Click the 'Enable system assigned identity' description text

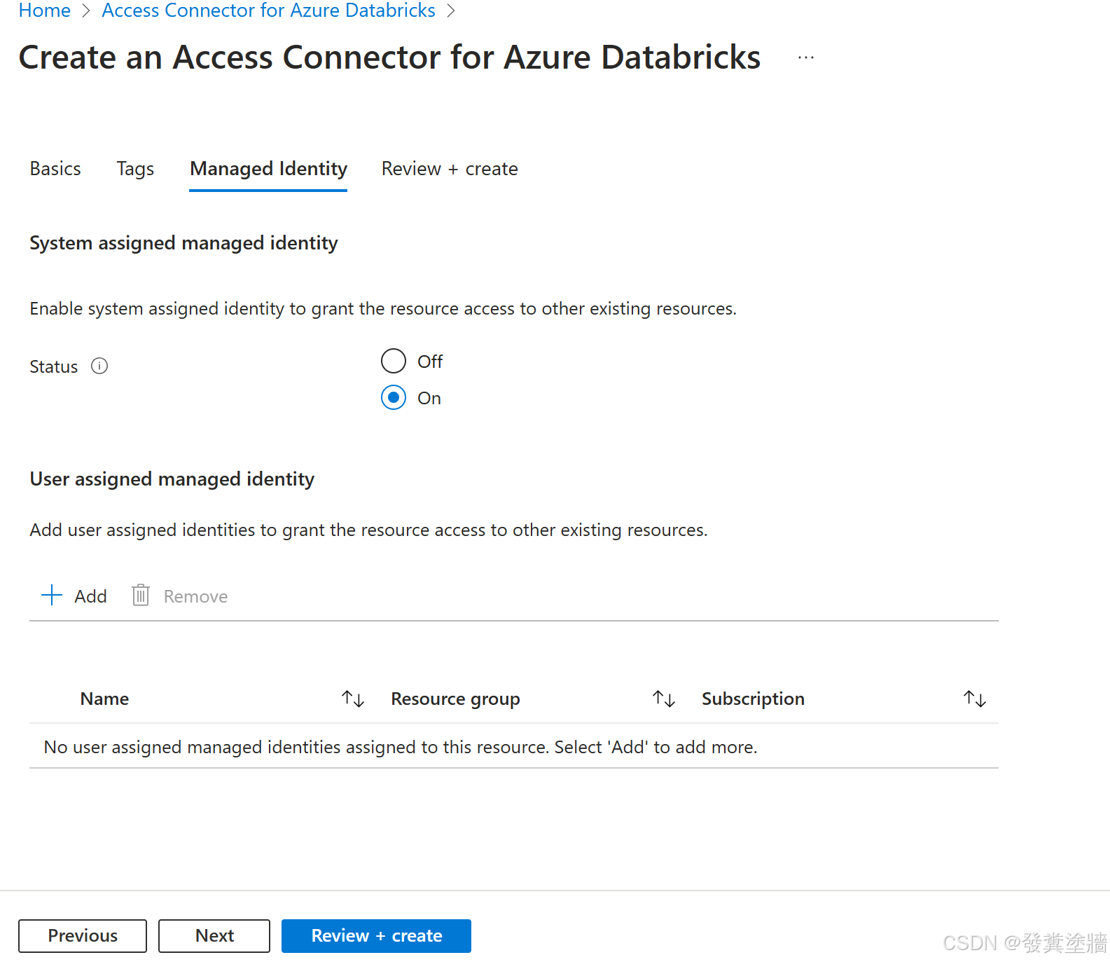coord(383,309)
